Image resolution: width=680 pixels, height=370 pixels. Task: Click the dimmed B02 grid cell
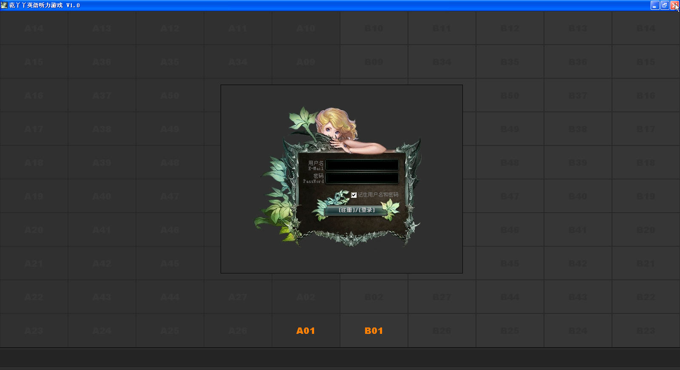(x=374, y=297)
